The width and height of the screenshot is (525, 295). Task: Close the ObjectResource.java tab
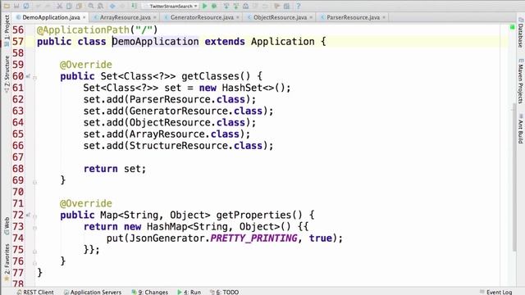(x=311, y=17)
